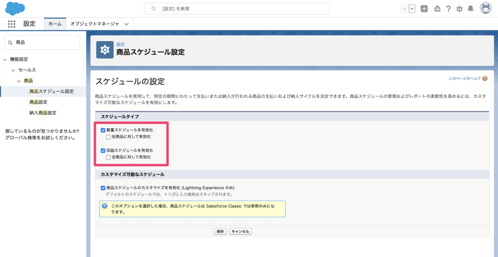The width and height of the screenshot is (498, 257).
Task: Toggle 全商品に対して有効化 under 数量スケジュール
Action: [x=108, y=137]
